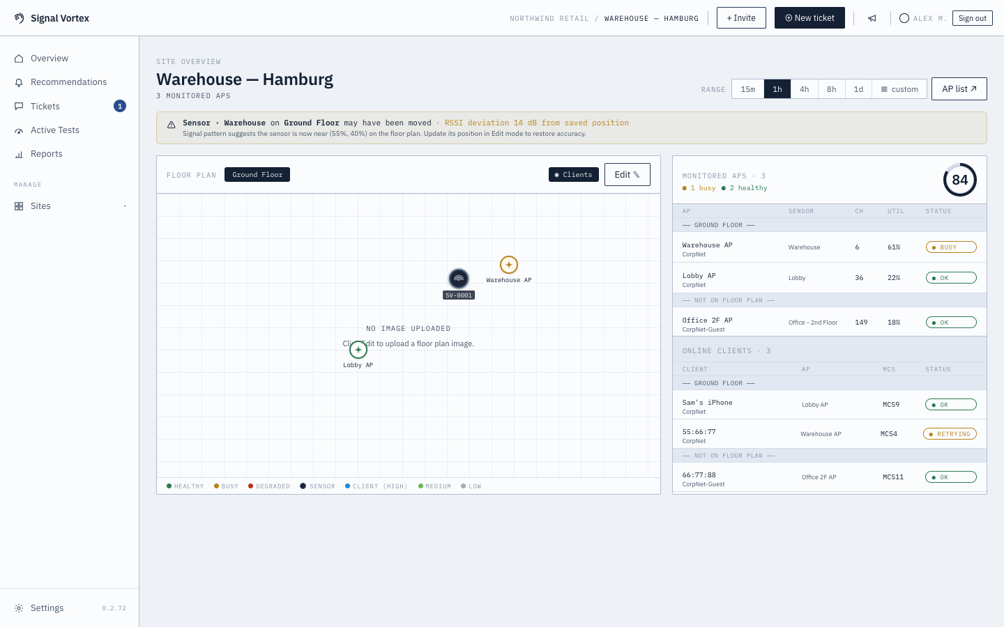The image size is (1004, 627).
Task: Click the UTIL column header
Action: tap(896, 211)
